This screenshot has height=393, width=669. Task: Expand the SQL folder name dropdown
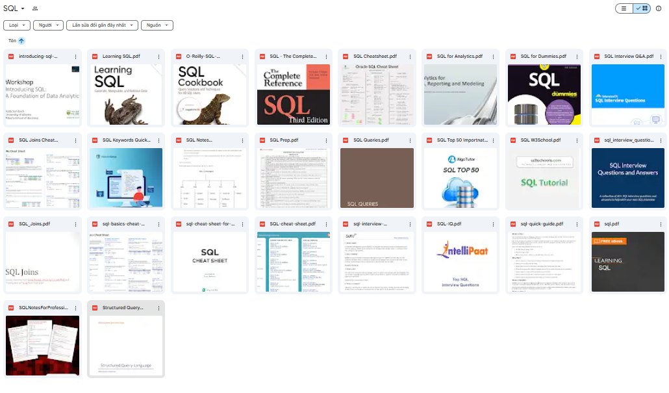(x=23, y=8)
